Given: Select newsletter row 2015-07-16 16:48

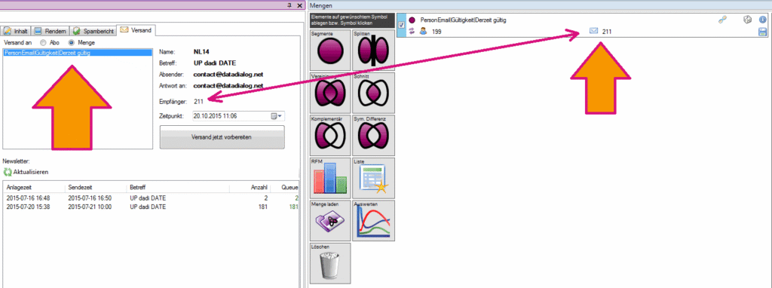Looking at the screenshot, I should 151,198.
